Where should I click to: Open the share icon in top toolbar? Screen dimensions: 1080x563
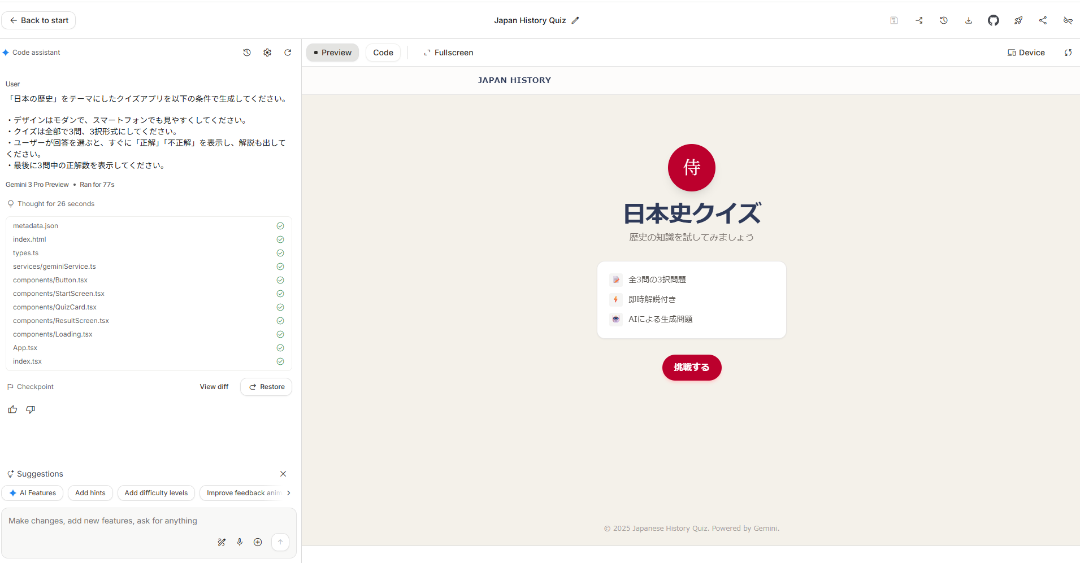click(1043, 20)
